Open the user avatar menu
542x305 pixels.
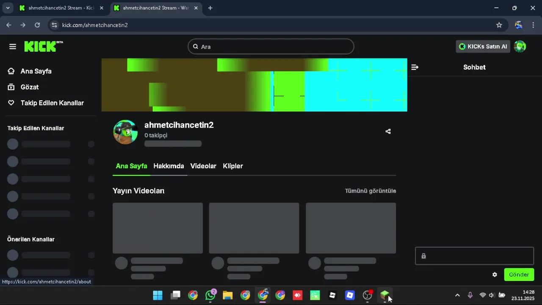pyautogui.click(x=520, y=47)
